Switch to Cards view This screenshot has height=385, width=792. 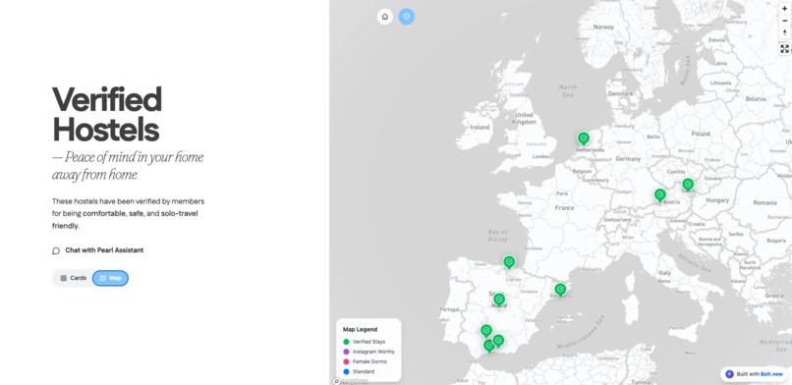coord(74,278)
